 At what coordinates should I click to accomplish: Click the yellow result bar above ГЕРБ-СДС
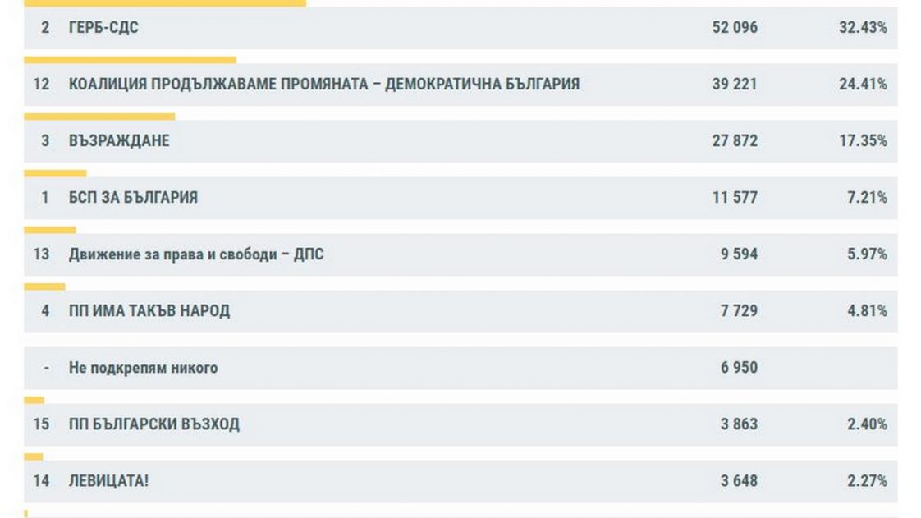pyautogui.click(x=164, y=3)
